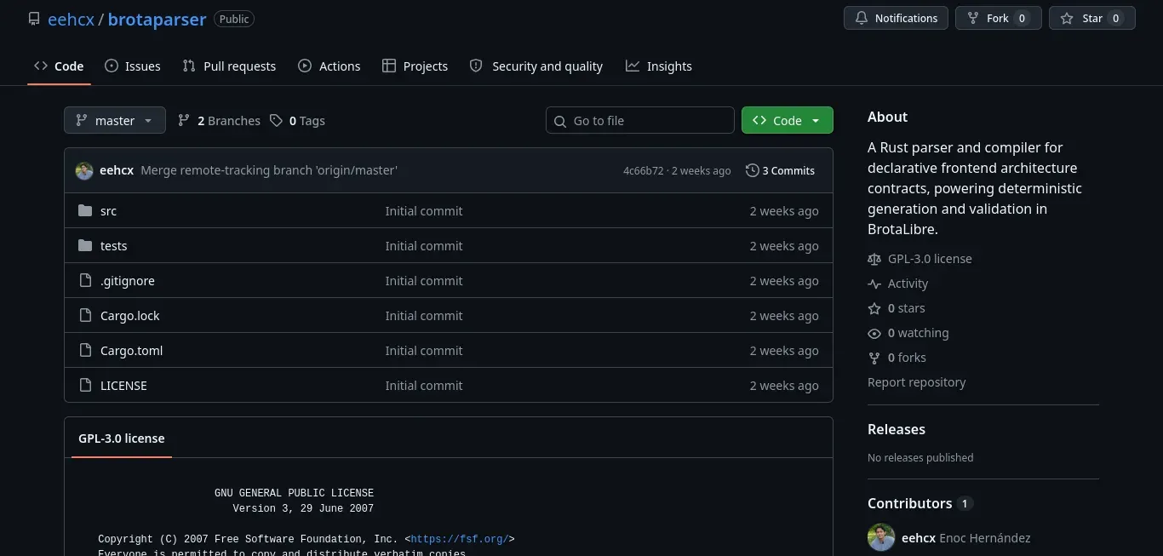Open the Security and quality tab
This screenshot has height=556, width=1163.
(x=536, y=66)
